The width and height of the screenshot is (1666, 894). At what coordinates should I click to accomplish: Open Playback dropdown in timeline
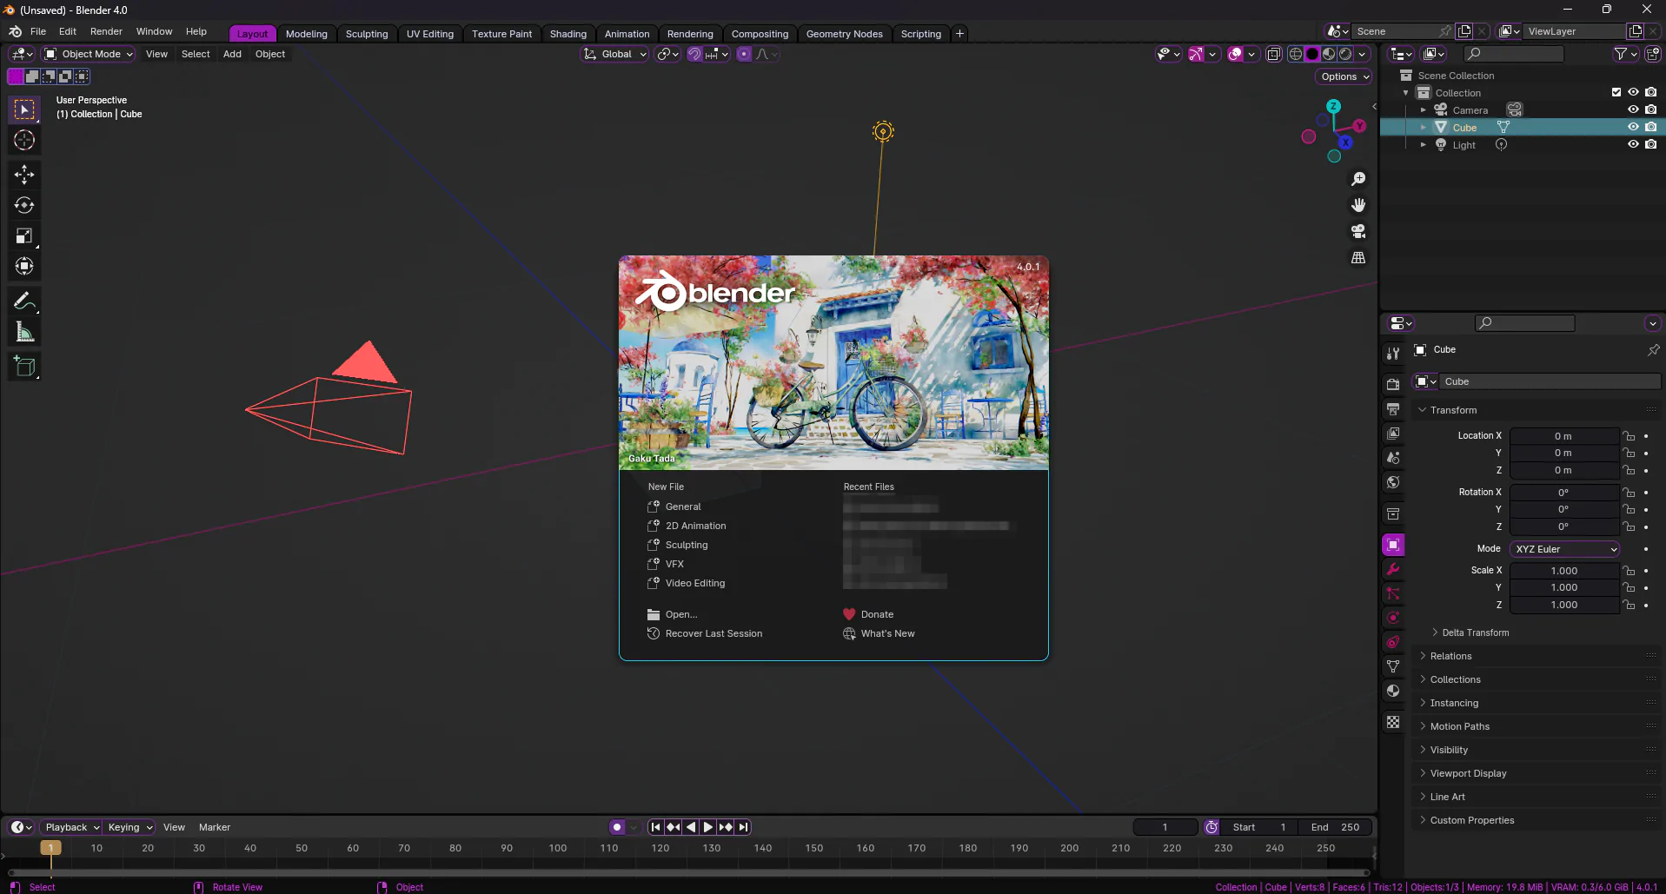point(71,827)
